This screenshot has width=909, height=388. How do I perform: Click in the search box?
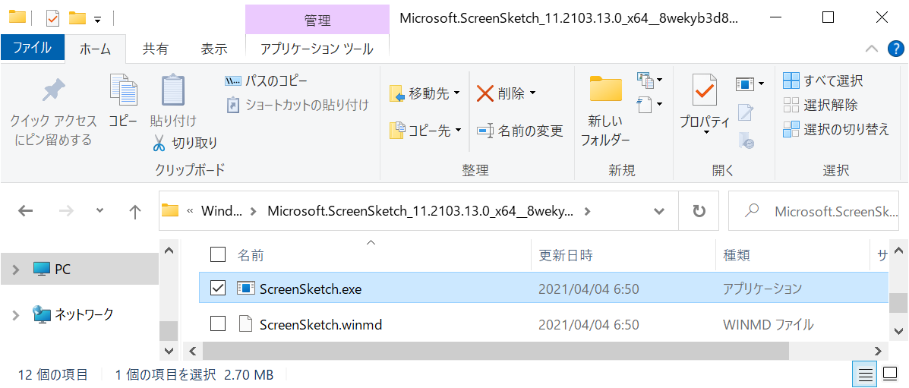click(813, 211)
